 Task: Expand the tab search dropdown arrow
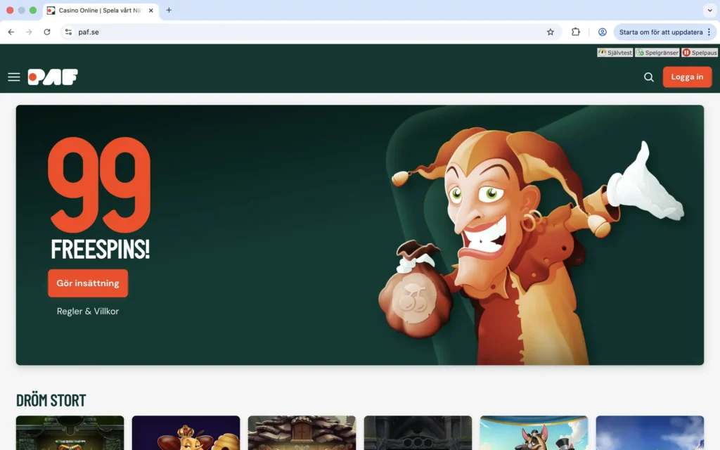709,11
